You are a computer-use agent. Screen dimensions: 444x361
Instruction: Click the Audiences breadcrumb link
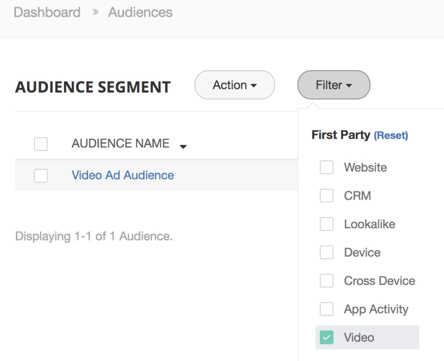pos(140,12)
